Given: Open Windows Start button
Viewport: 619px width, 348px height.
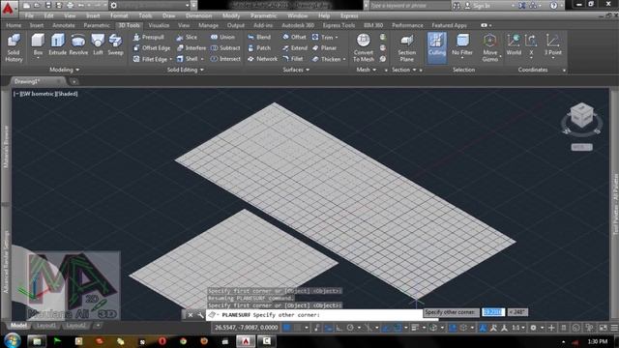Looking at the screenshot, I should tap(13, 340).
